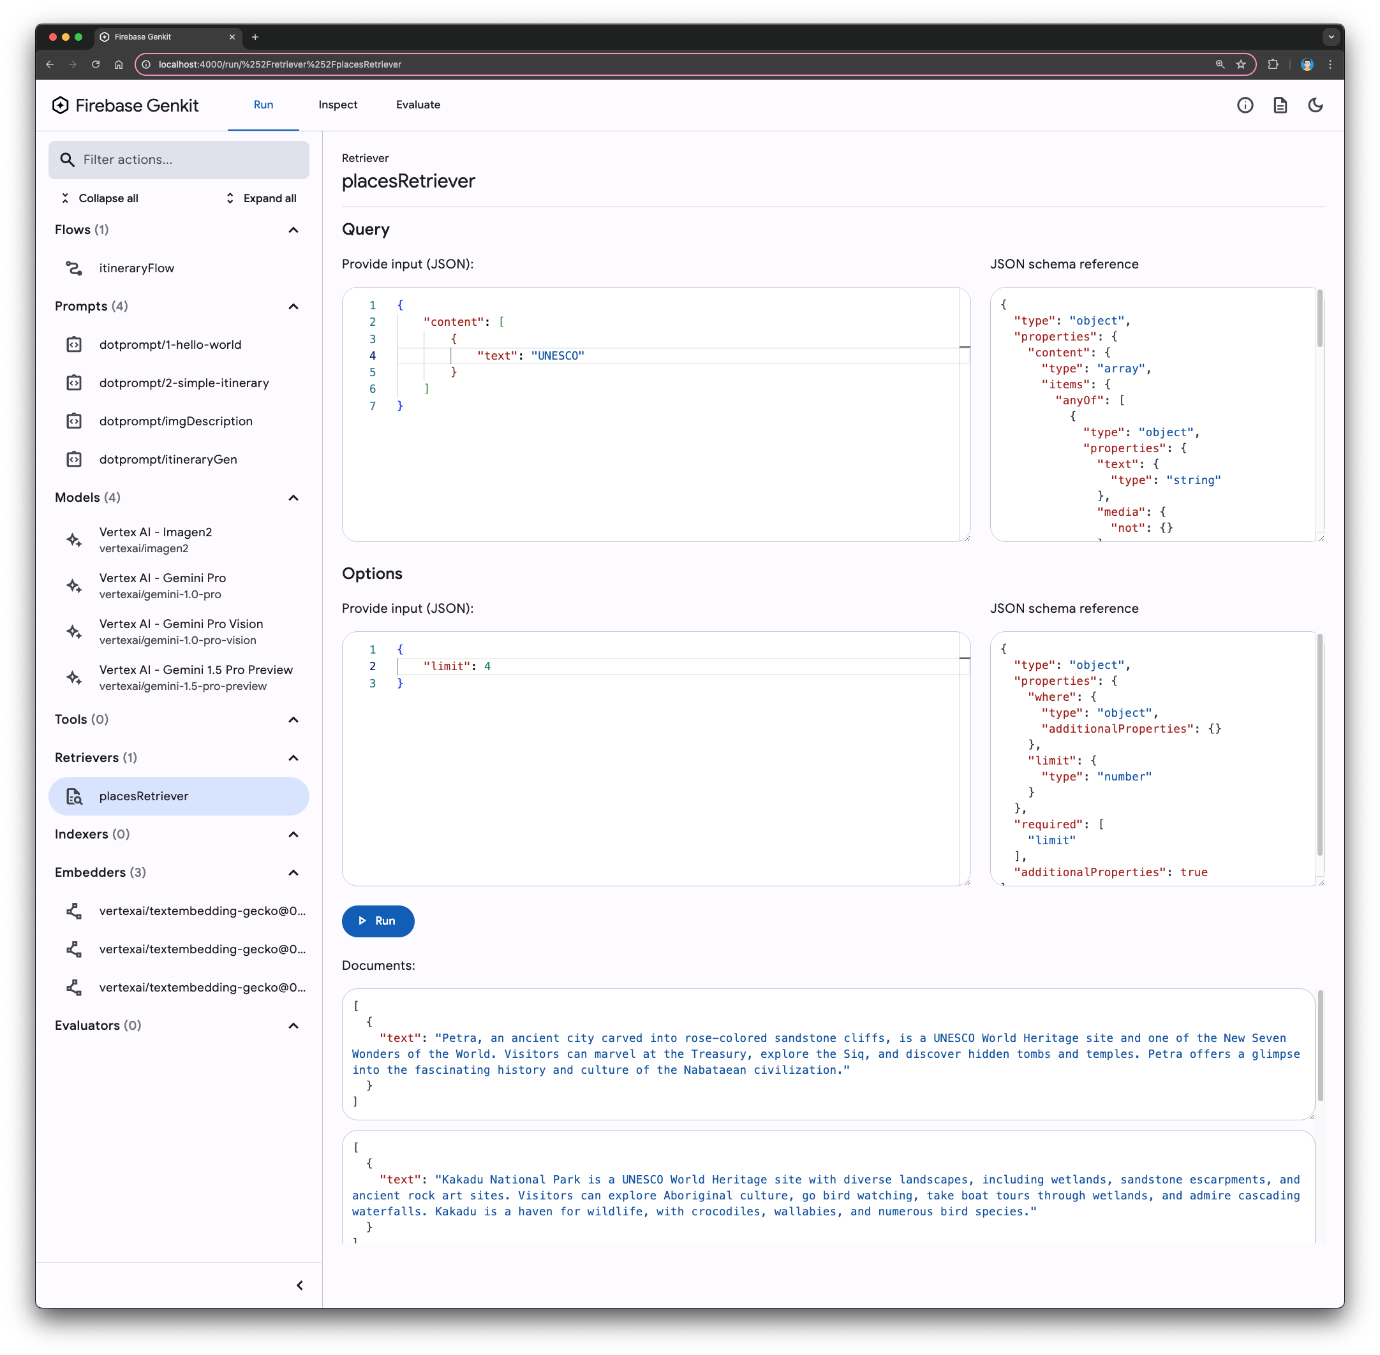Open the documentation page icon
Image resolution: width=1380 pixels, height=1355 pixels.
coord(1280,105)
